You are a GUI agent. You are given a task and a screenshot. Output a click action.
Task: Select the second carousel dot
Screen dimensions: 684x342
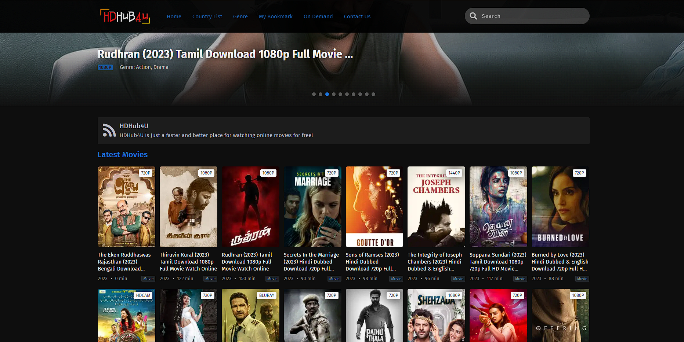321,94
